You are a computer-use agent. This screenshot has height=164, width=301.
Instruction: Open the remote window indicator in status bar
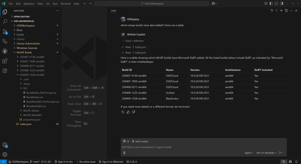pos(4,162)
